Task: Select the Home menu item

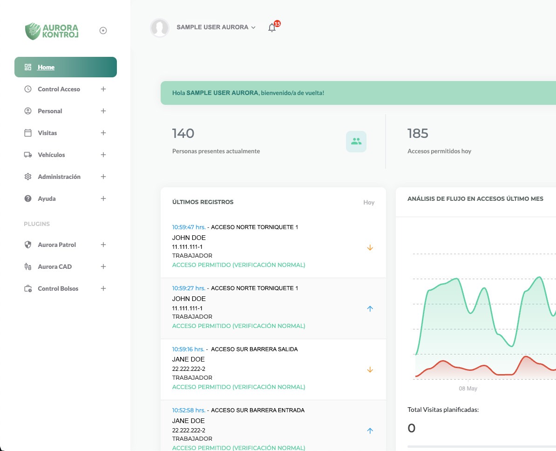Action: point(46,67)
